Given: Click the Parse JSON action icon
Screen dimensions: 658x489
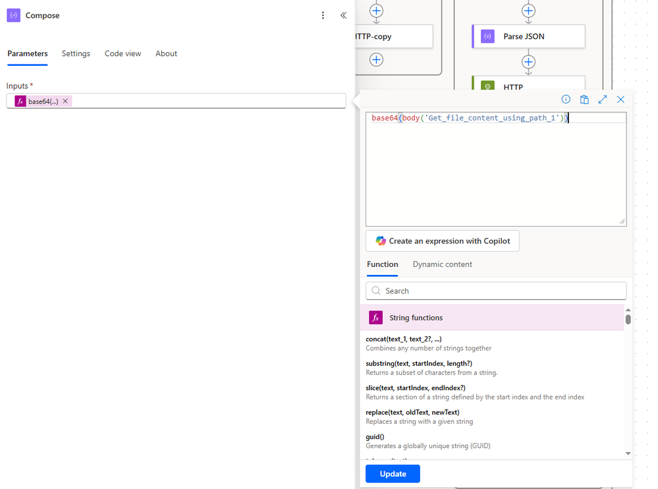Looking at the screenshot, I should pos(487,36).
